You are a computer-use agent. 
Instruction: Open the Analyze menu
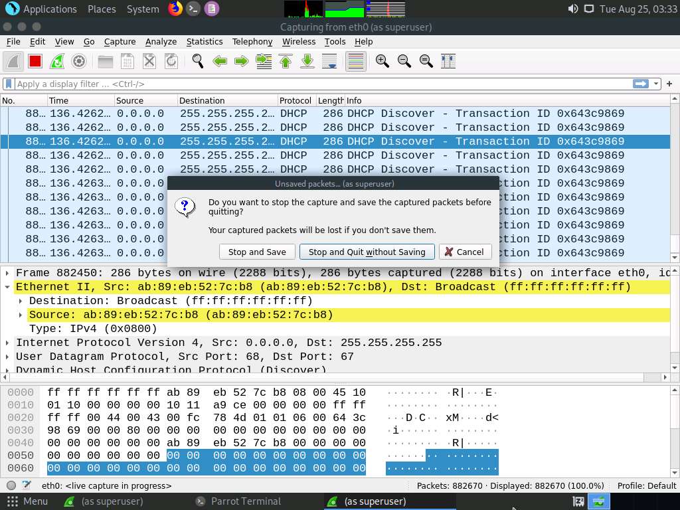coord(161,42)
